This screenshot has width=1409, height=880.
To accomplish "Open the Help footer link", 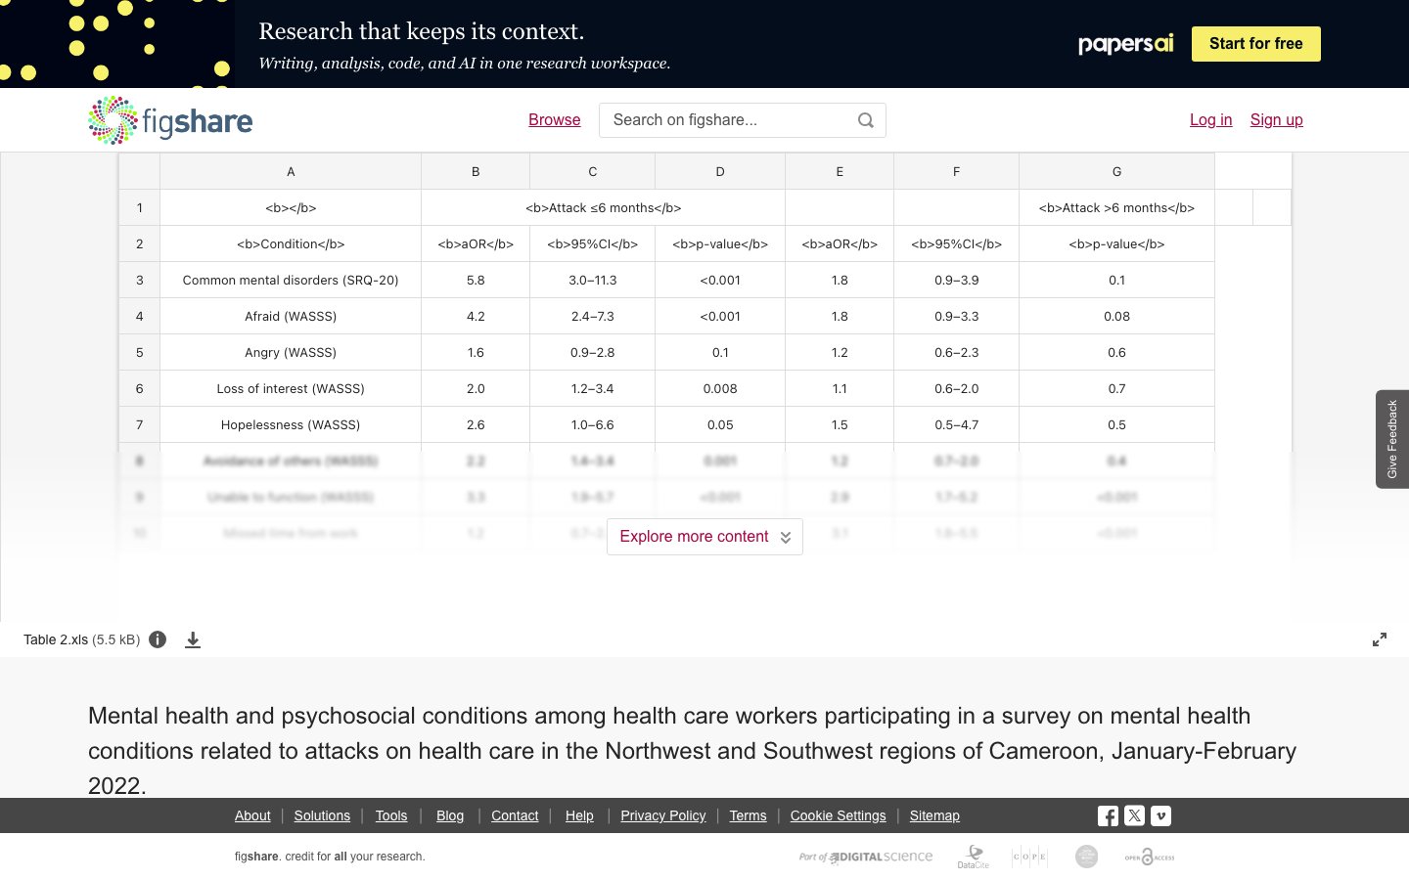I will point(579,815).
